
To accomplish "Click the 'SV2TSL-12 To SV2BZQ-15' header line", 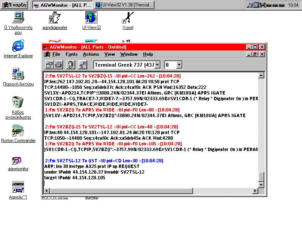I will [112, 76].
